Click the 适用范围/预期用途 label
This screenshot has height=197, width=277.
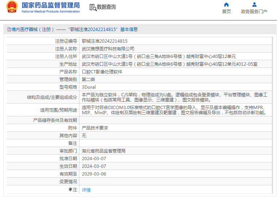click(x=58, y=110)
